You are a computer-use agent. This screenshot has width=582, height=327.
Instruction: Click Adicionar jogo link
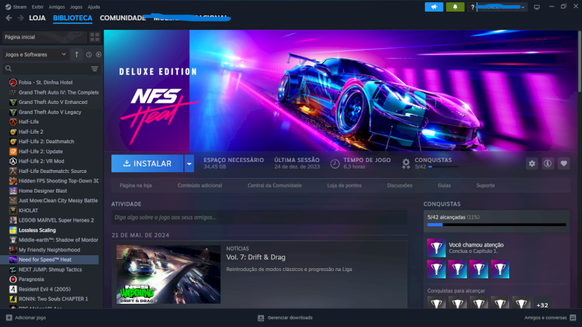31,318
